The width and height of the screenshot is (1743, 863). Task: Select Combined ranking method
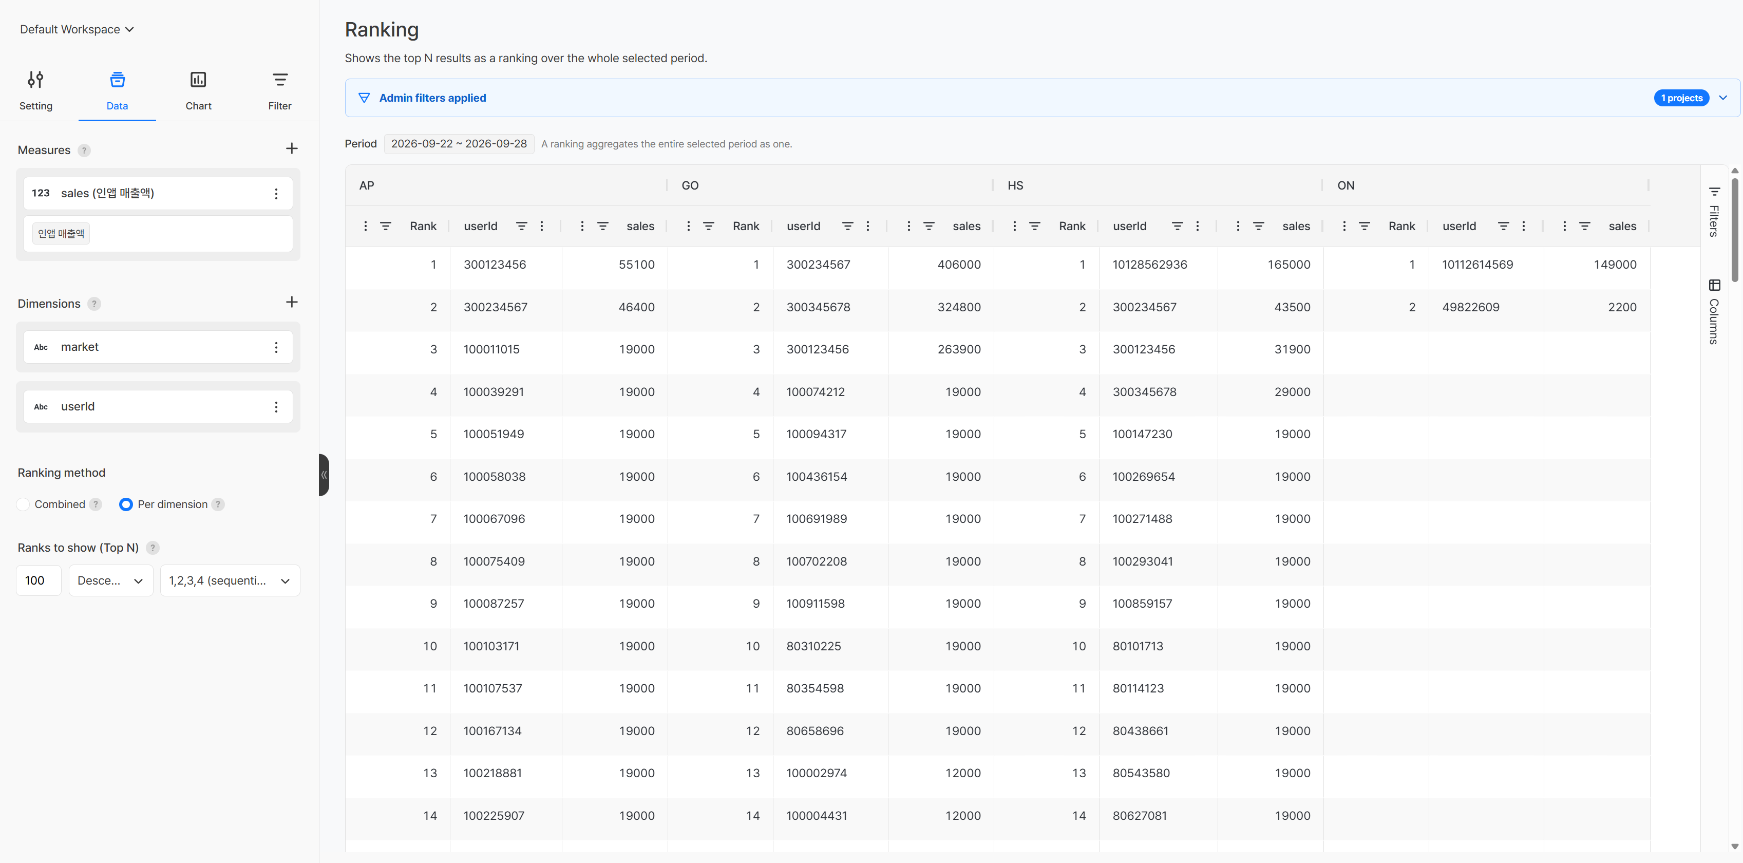click(23, 504)
